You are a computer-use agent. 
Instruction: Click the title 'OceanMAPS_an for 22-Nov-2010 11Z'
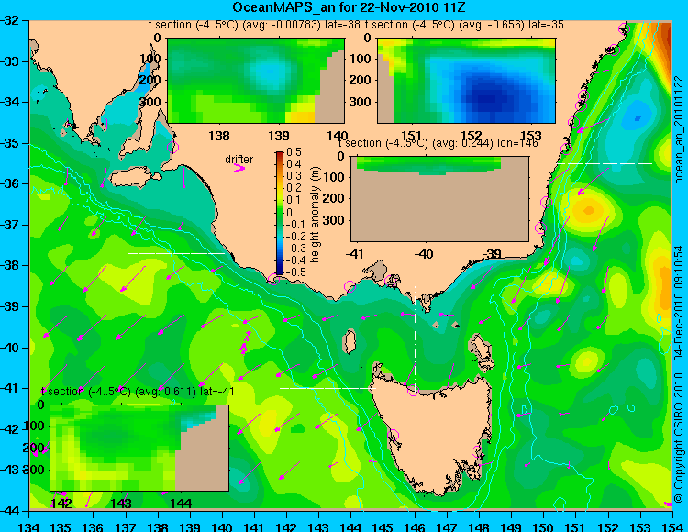click(x=349, y=7)
